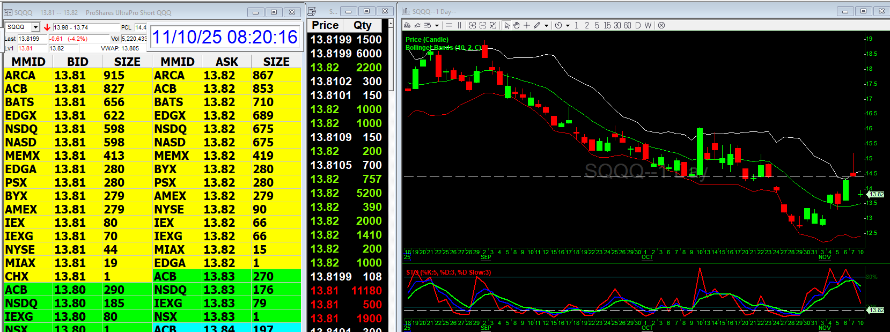The height and width of the screenshot is (332, 890).
Task: Toggle horizontal lines display in chart toolbar
Action: coord(449,25)
